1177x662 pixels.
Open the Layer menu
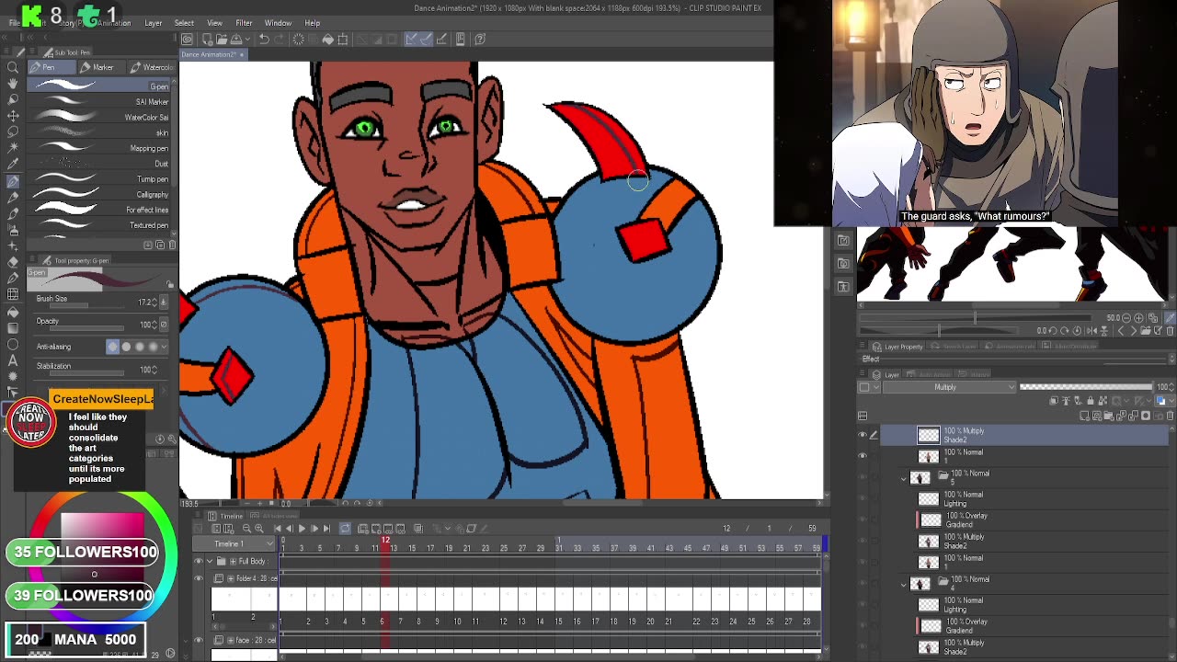click(153, 23)
